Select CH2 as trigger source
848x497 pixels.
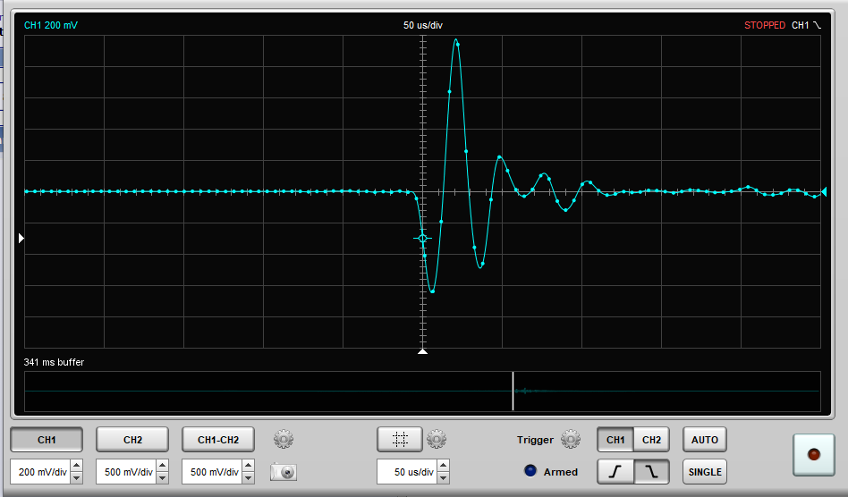[x=652, y=440]
